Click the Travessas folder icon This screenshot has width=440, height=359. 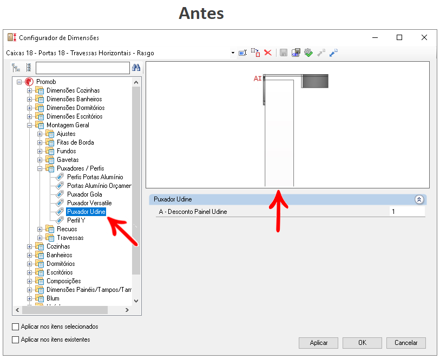[x=50, y=238]
